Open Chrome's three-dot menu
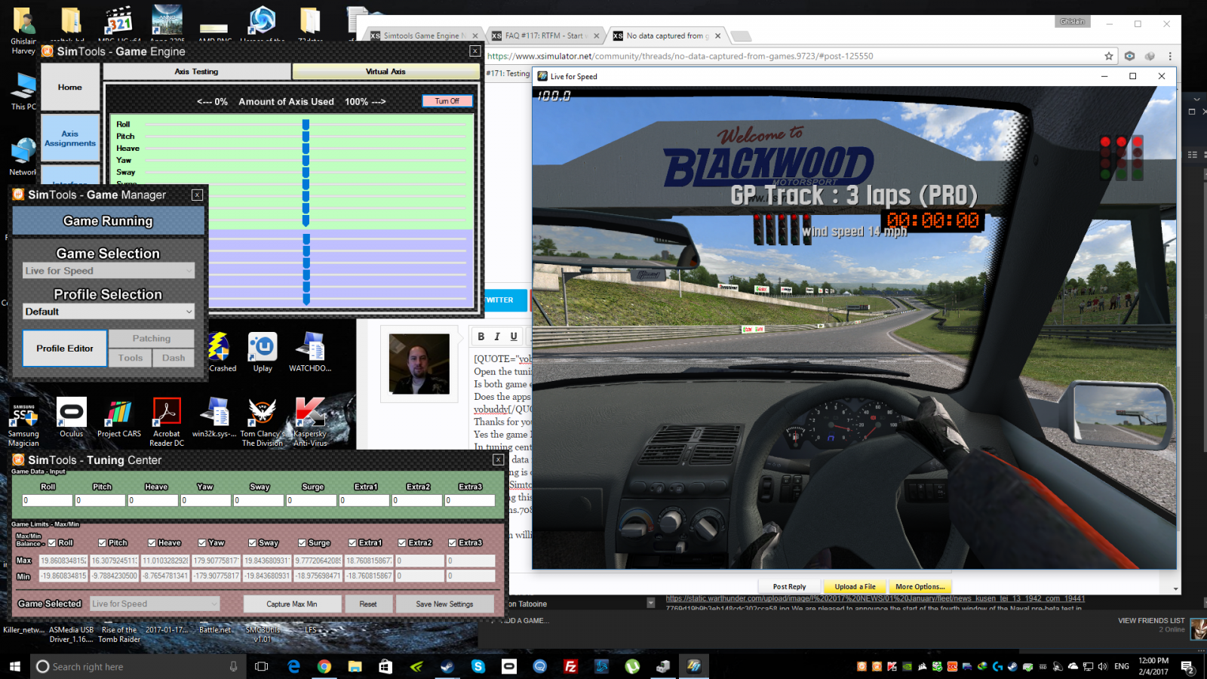Viewport: 1207px width, 679px height. [x=1170, y=56]
